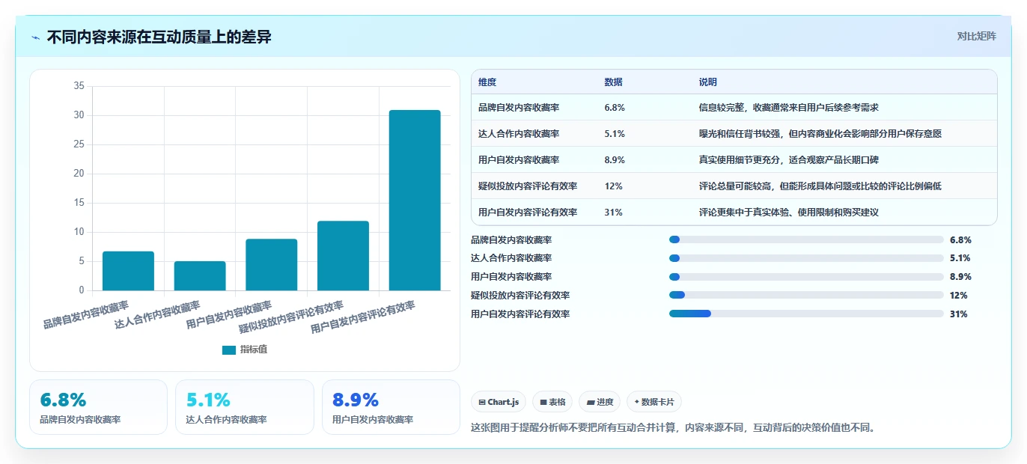The width and height of the screenshot is (1027, 464).
Task: Click the 用户自发内容评论有效率 progress list label
Action: [x=520, y=314]
